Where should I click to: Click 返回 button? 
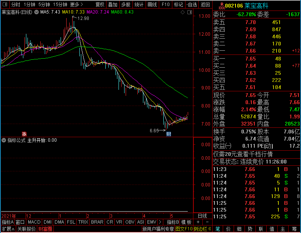[x=205, y=5]
